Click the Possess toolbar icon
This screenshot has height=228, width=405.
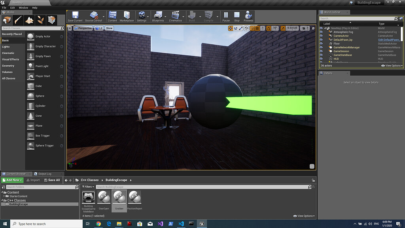coord(248,16)
